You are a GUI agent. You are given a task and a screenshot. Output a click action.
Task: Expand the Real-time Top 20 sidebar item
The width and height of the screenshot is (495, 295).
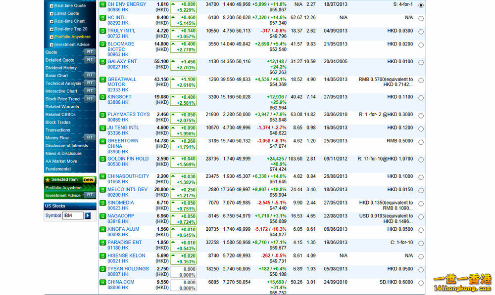coord(51,29)
